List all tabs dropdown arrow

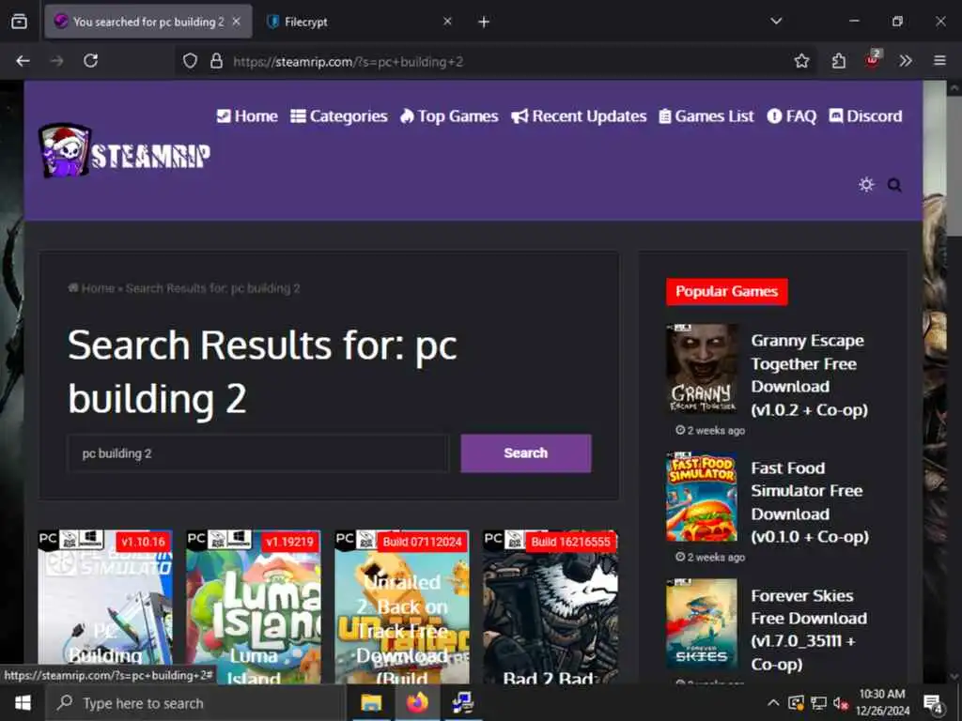(x=776, y=22)
